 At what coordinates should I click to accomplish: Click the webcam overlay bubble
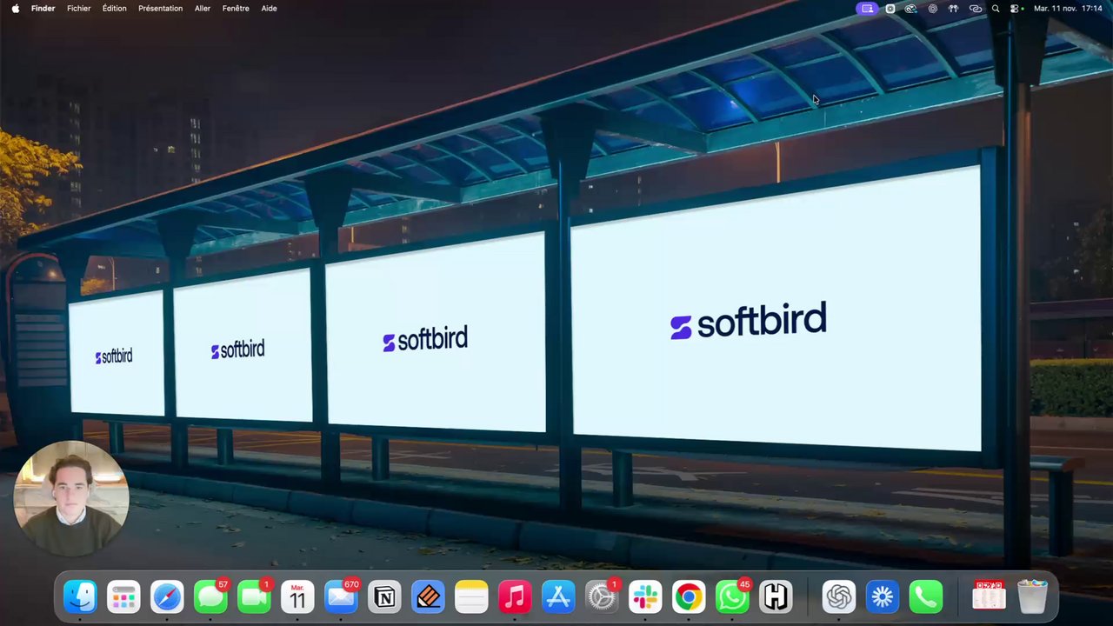pyautogui.click(x=71, y=498)
